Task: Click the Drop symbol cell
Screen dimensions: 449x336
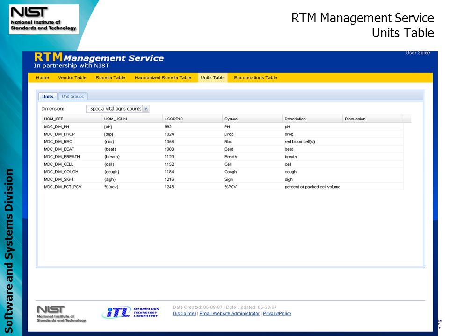Action: [x=229, y=134]
